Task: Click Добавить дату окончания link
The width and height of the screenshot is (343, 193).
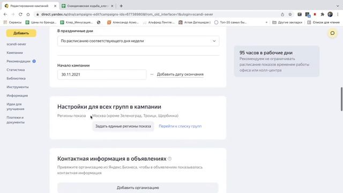Action: 180,75
